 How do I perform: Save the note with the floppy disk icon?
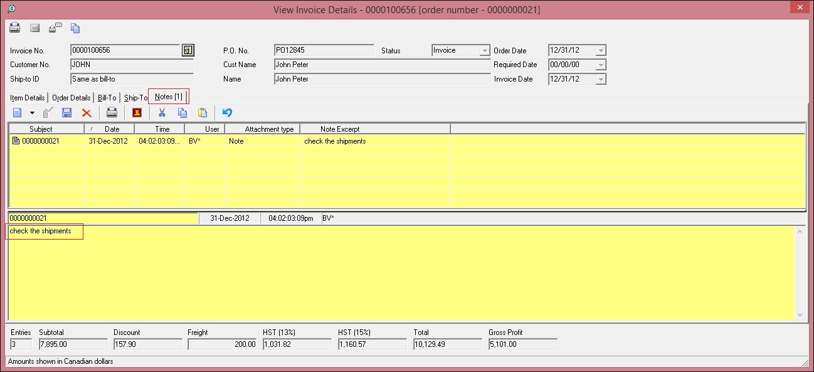tap(67, 113)
